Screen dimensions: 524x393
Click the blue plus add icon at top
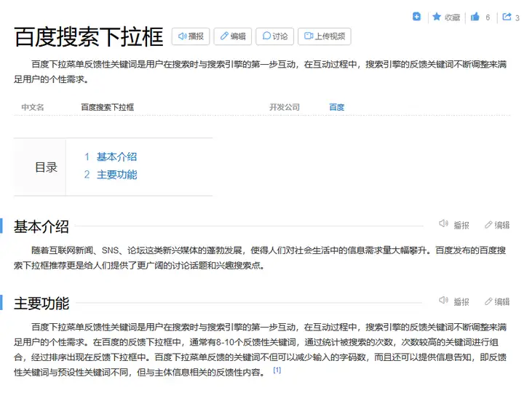416,16
